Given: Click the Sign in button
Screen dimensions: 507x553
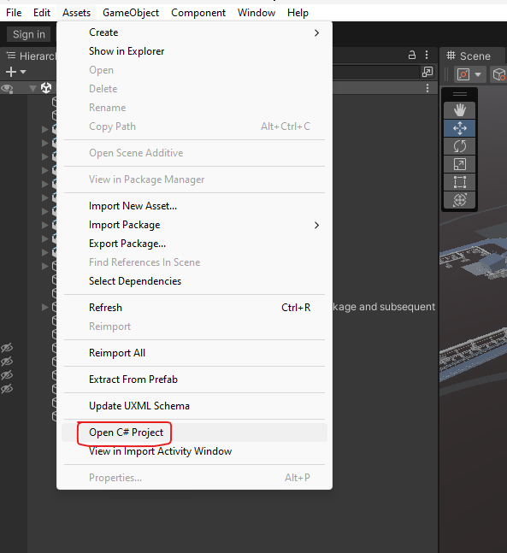Looking at the screenshot, I should pos(29,34).
